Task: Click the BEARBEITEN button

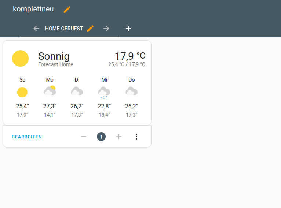Action: point(27,137)
